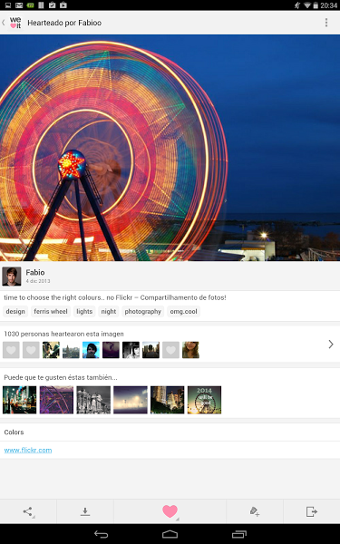
Task: Open the black-and-white building suggested thumbnail
Action: pyautogui.click(x=93, y=400)
